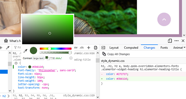Toggle responsive design mode icon
The image size is (186, 99).
pos(170,41)
